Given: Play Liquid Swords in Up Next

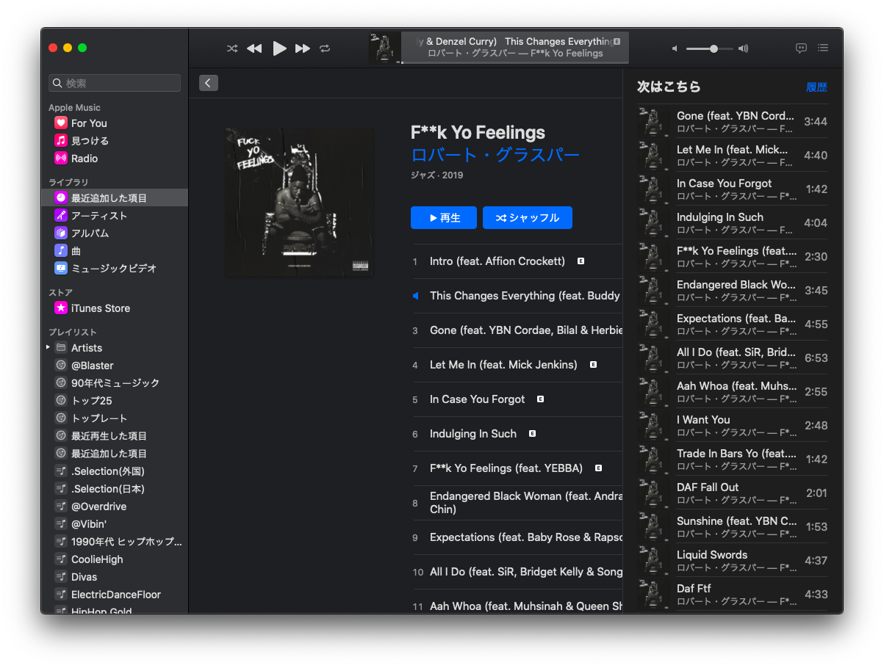Looking at the screenshot, I should 733,560.
